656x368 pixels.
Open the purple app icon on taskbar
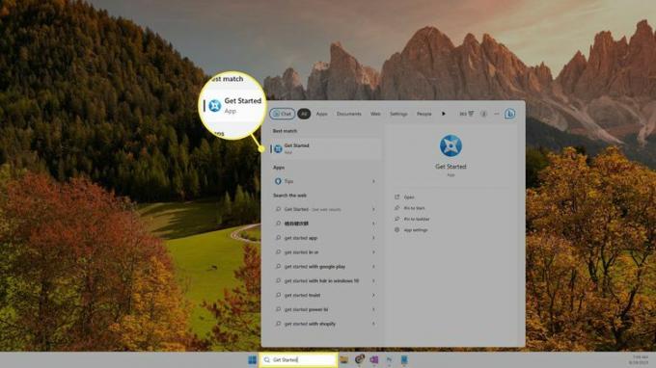(374, 359)
